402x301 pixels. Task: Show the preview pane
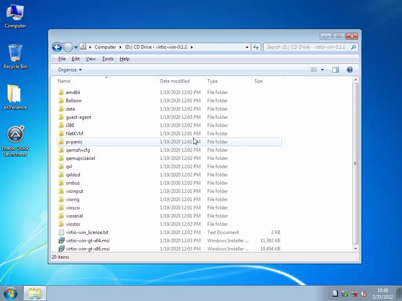tap(335, 70)
